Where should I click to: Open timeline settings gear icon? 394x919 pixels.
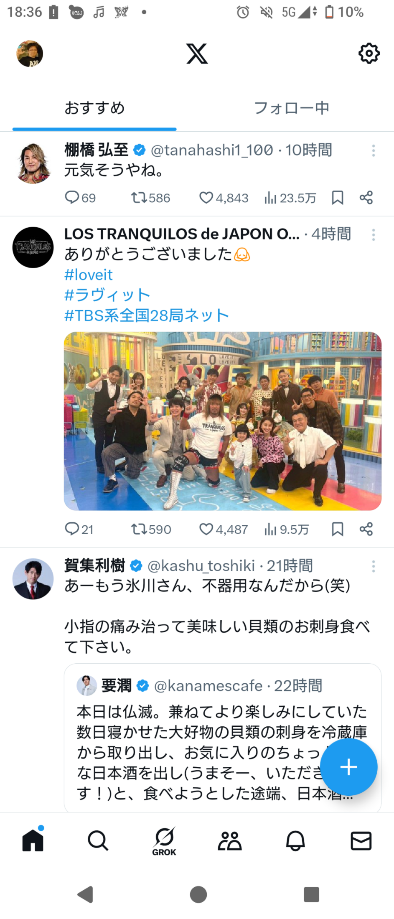(369, 53)
